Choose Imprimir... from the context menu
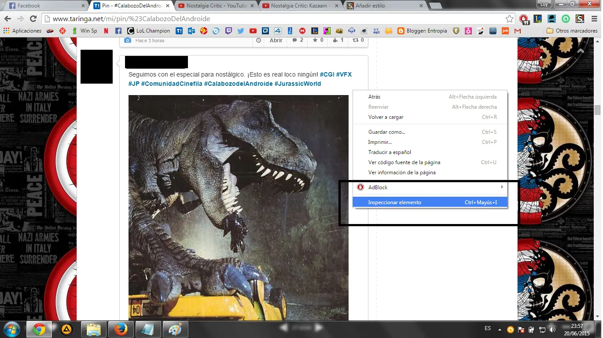The image size is (603, 338). (x=430, y=142)
